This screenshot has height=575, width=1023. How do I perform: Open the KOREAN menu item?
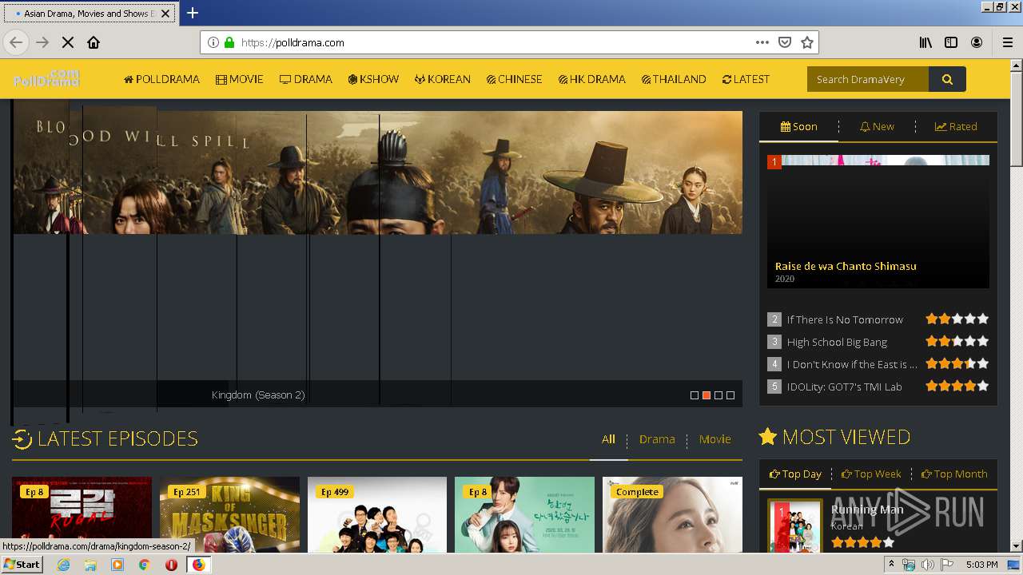[443, 79]
